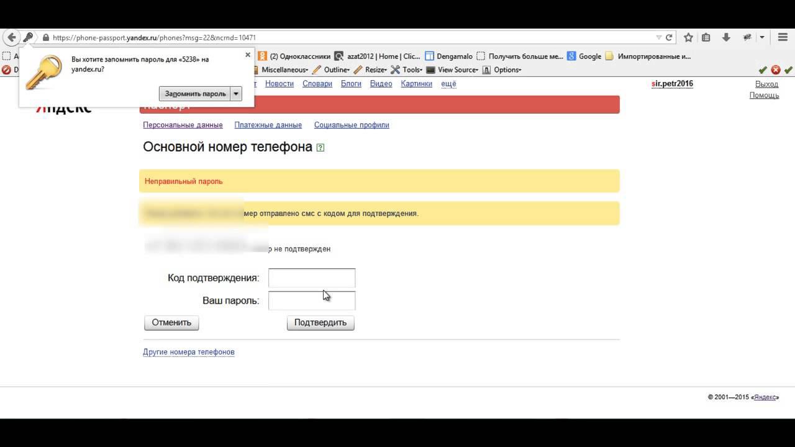The image size is (795, 447).
Task: Focus the Код подтверждения input field
Action: click(x=312, y=278)
